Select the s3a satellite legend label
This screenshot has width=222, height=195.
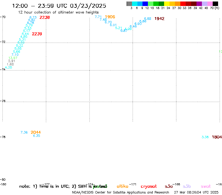tap(169, 187)
